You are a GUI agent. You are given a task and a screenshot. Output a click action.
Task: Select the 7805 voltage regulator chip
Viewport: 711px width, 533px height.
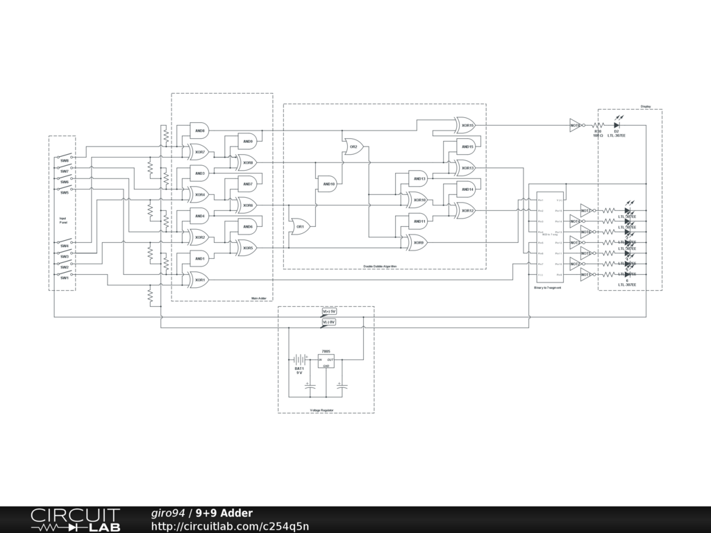[326, 360]
